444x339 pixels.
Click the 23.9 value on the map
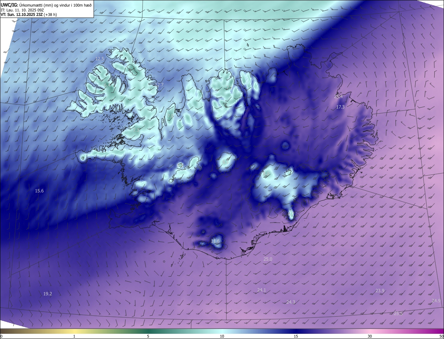(x=380, y=291)
